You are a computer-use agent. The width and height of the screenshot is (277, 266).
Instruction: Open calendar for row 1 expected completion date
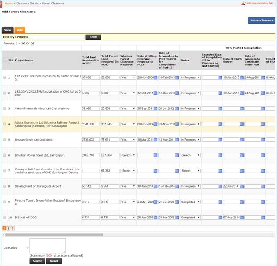coord(220,77)
